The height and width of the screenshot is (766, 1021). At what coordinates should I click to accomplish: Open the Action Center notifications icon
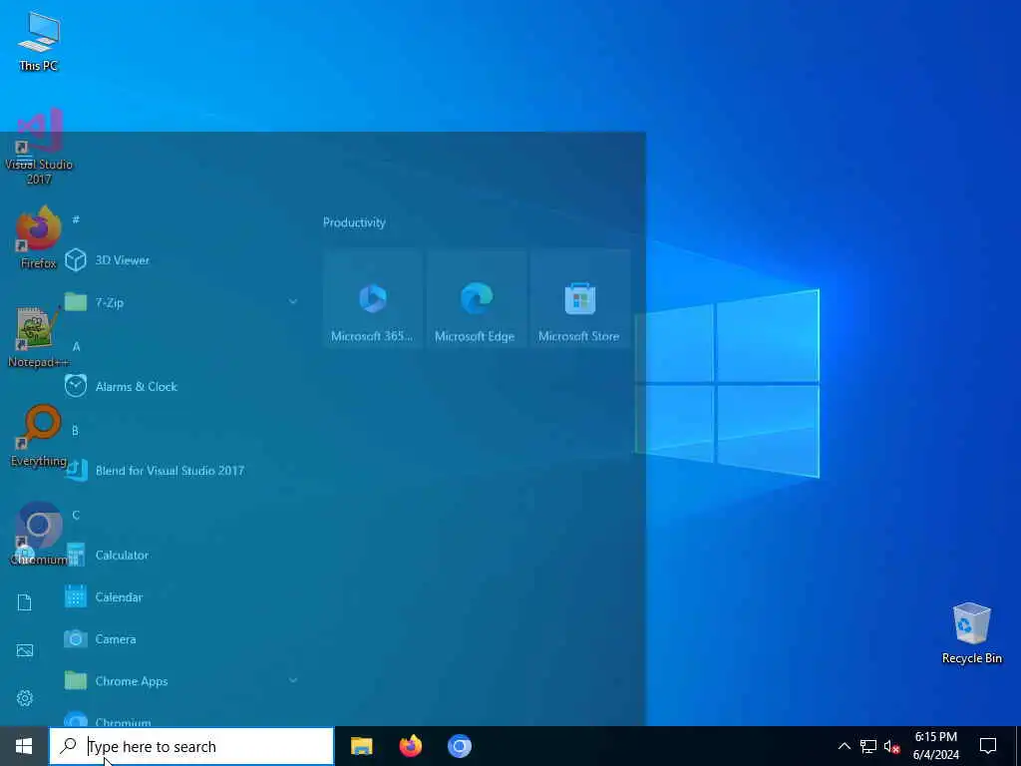988,746
